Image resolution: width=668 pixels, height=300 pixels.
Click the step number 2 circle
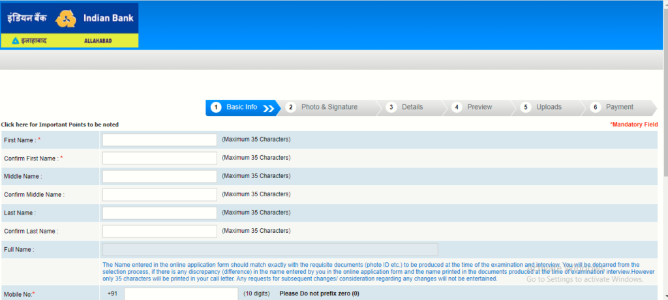[x=291, y=108]
